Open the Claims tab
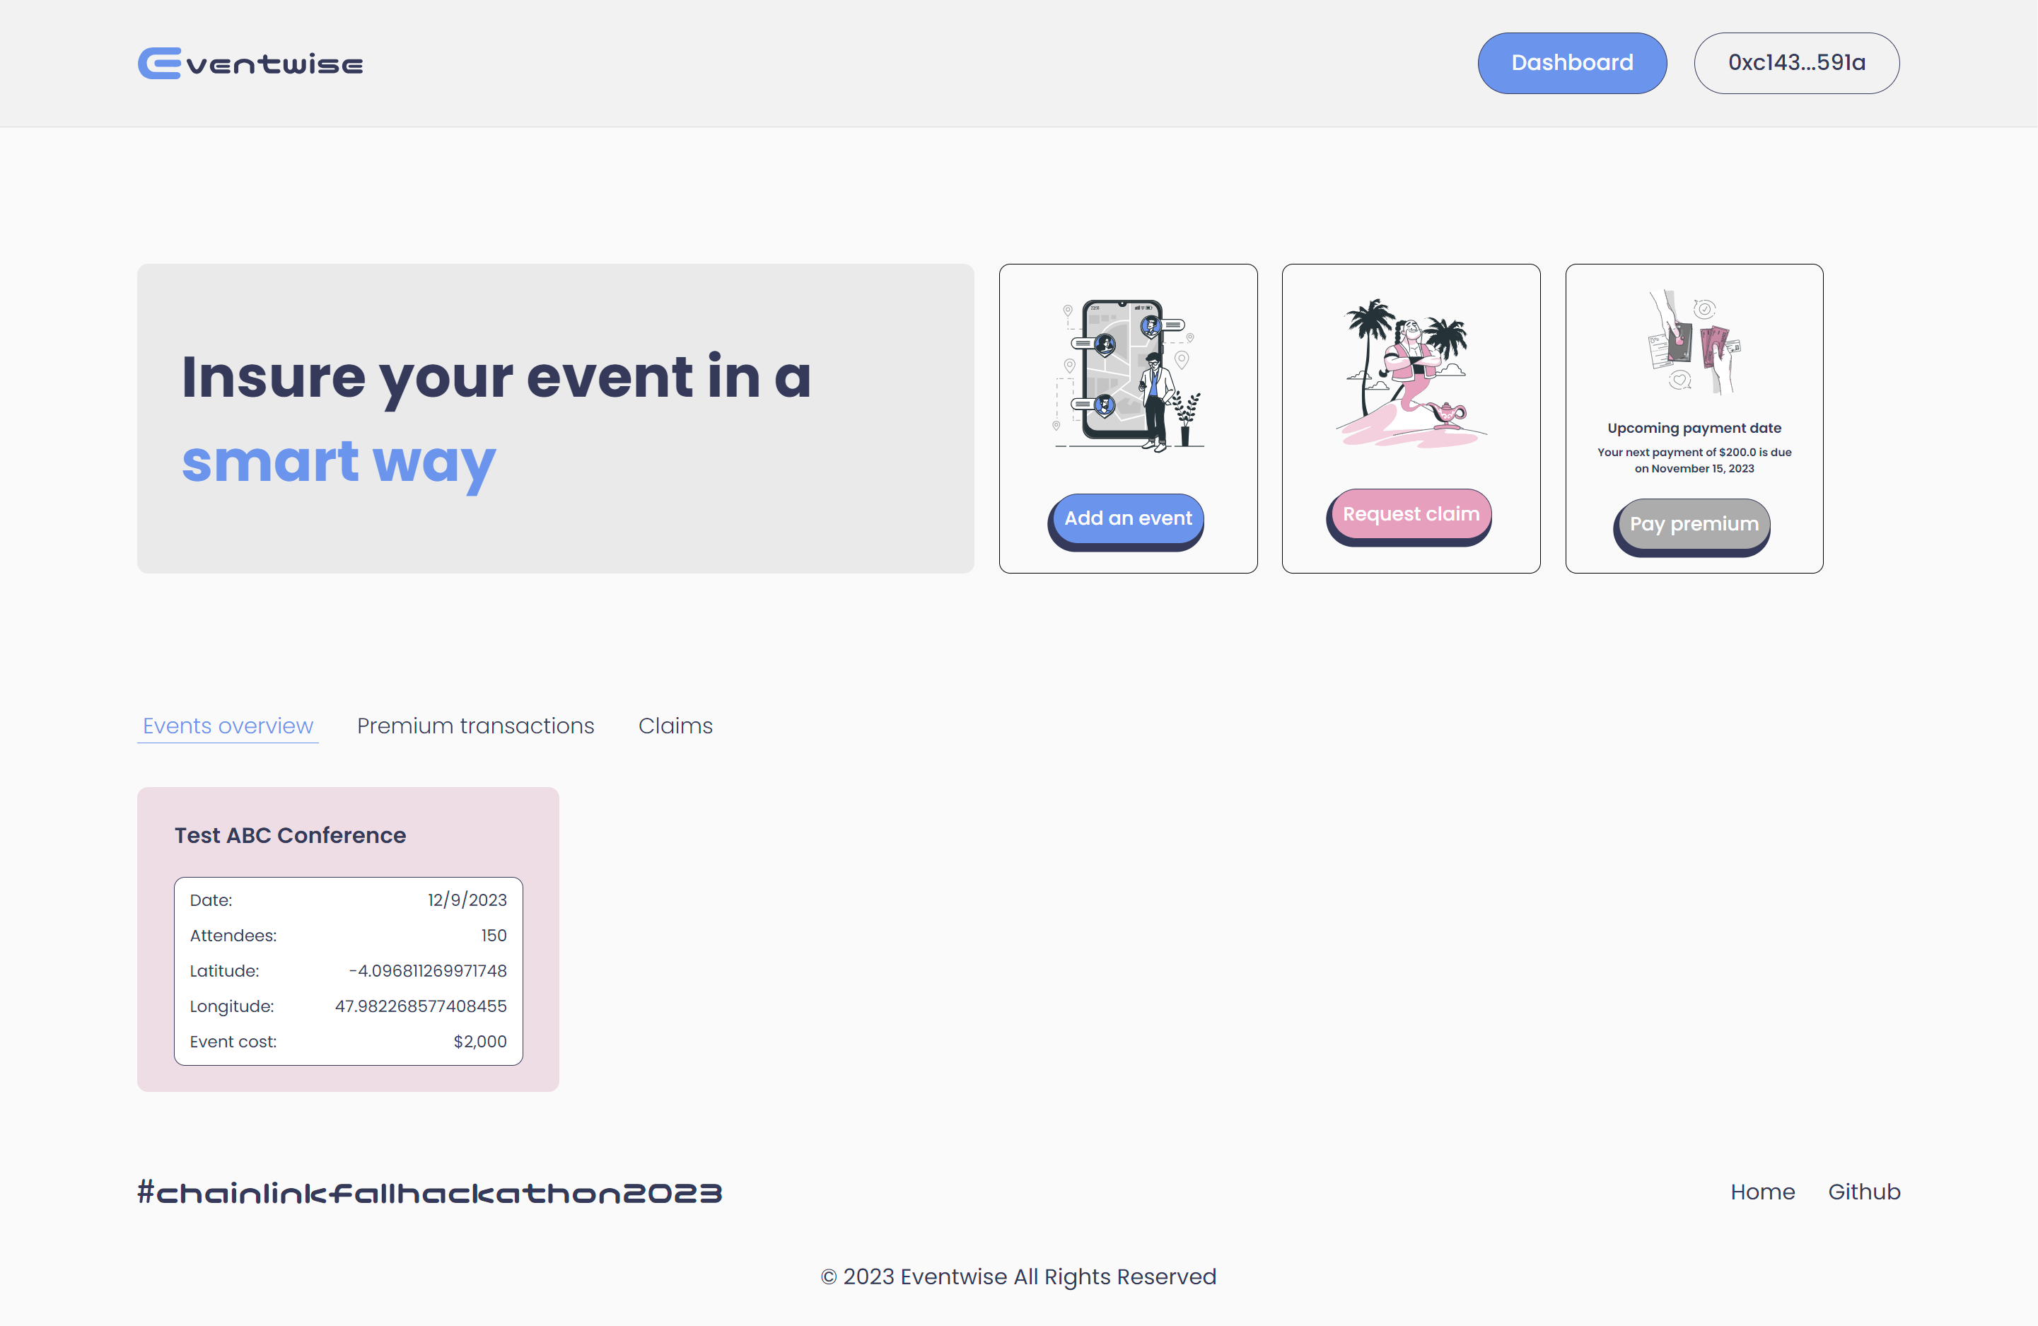 [x=675, y=726]
